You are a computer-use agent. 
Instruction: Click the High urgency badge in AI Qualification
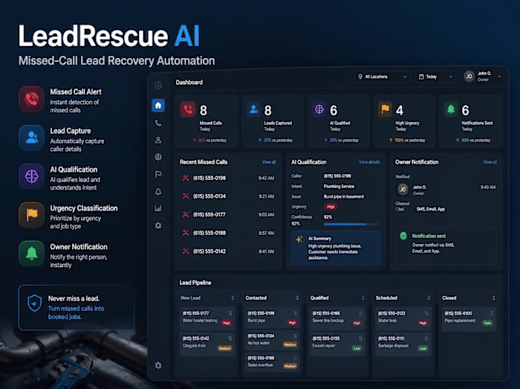(x=331, y=207)
